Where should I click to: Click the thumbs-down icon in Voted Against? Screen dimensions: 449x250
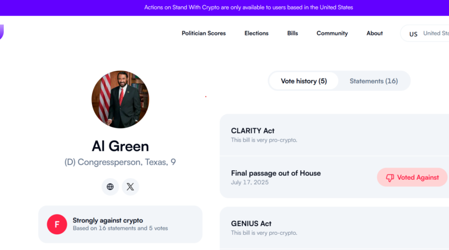(x=390, y=178)
